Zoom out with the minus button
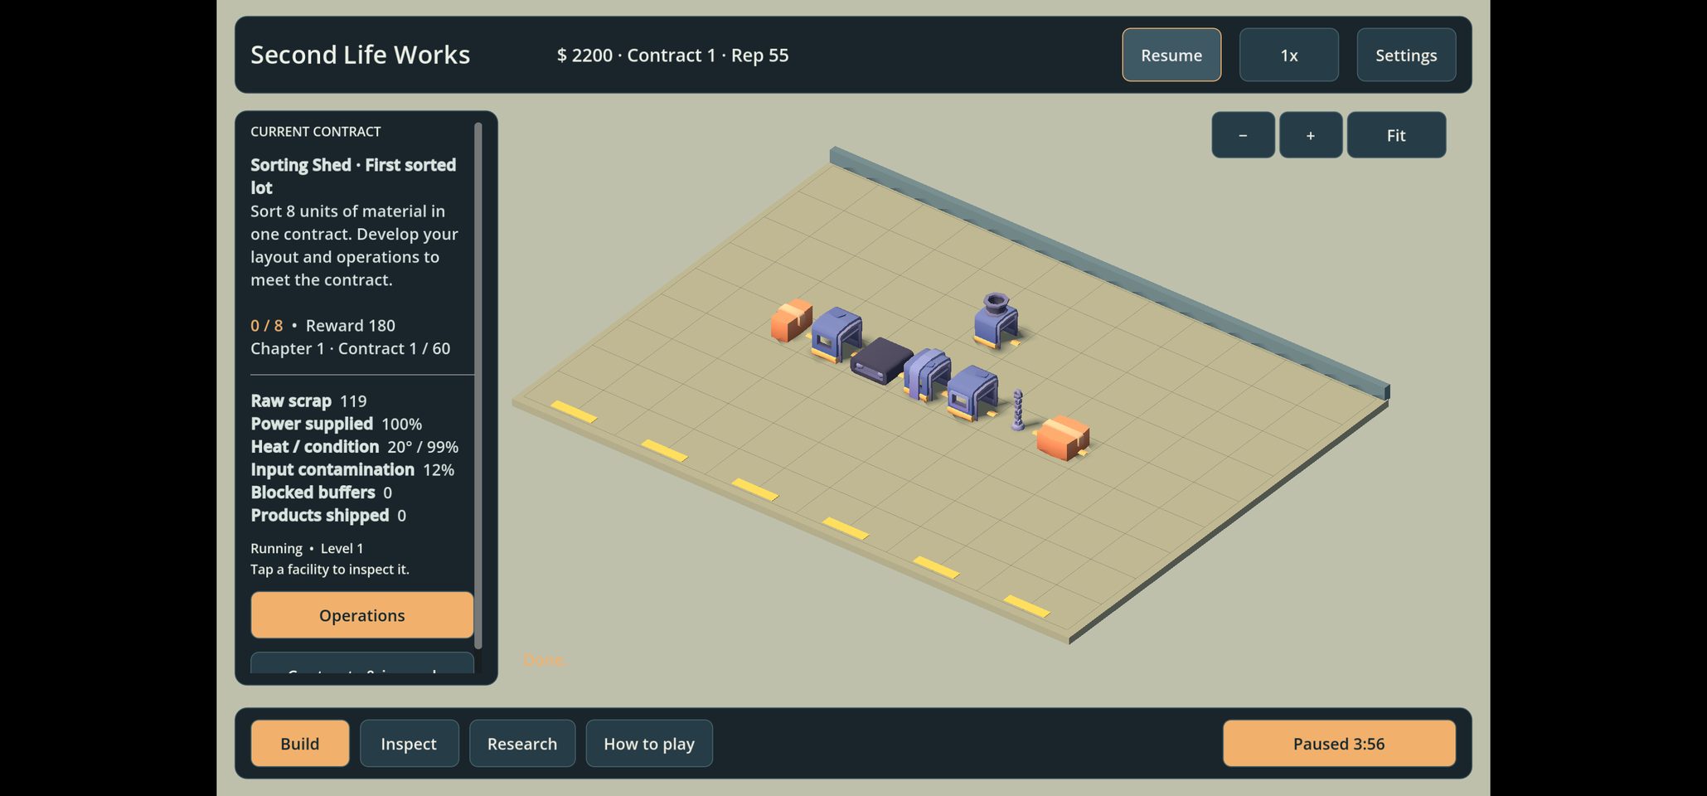The height and width of the screenshot is (796, 1707). pyautogui.click(x=1243, y=135)
